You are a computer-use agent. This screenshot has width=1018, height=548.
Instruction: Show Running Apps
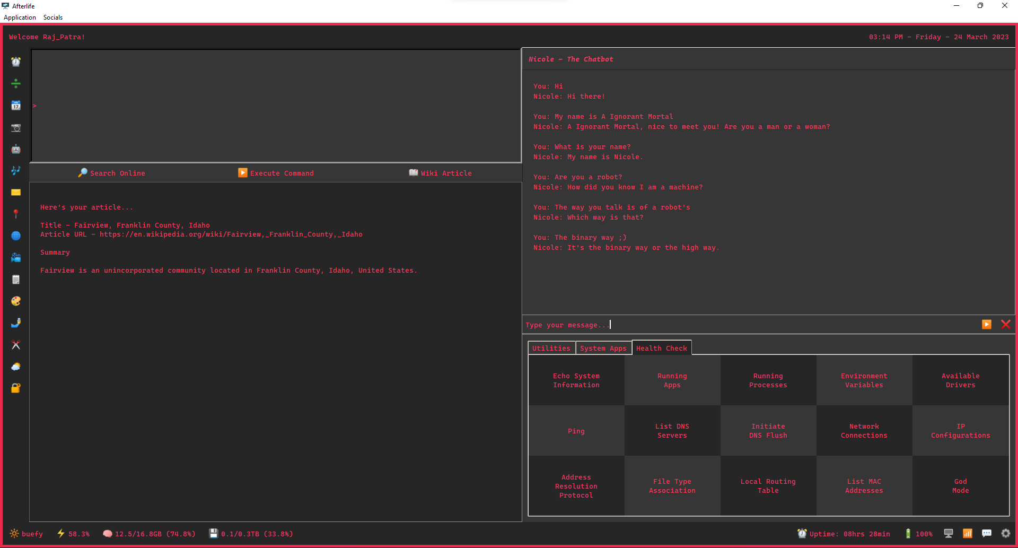[672, 380]
